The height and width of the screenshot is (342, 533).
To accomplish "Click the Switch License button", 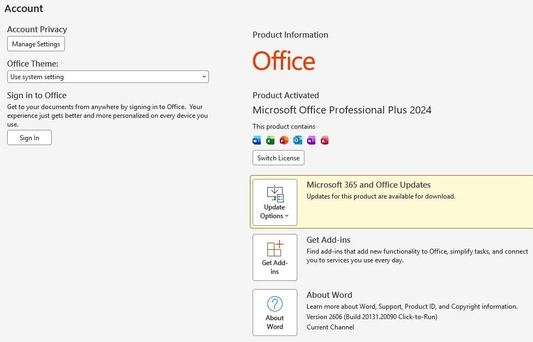I will (x=278, y=158).
